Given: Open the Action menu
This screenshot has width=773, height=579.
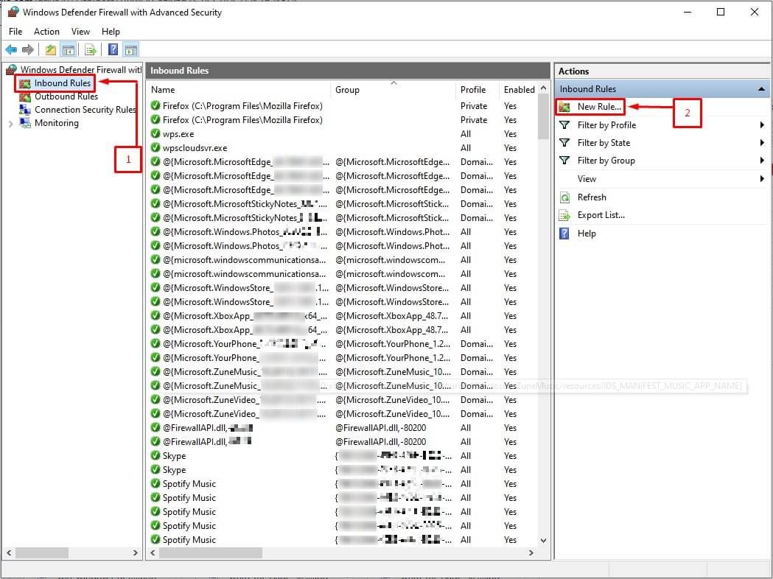Looking at the screenshot, I should (x=47, y=32).
